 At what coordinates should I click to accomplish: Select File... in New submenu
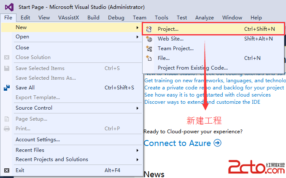point(213,58)
